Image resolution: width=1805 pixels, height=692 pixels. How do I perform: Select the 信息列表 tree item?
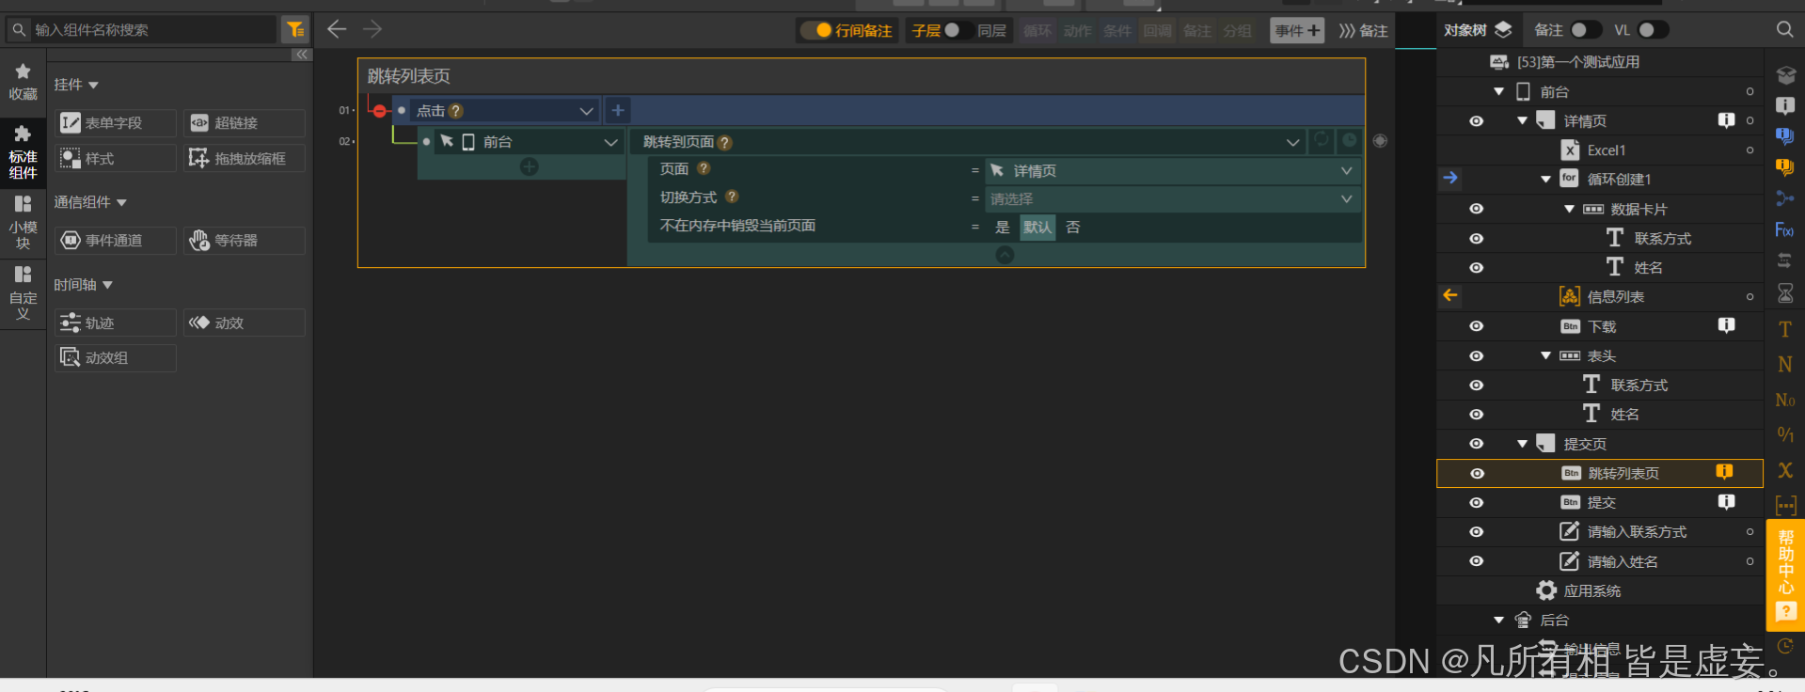click(1615, 297)
